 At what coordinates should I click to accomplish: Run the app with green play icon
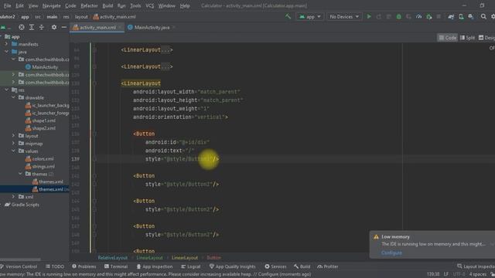coord(369,16)
